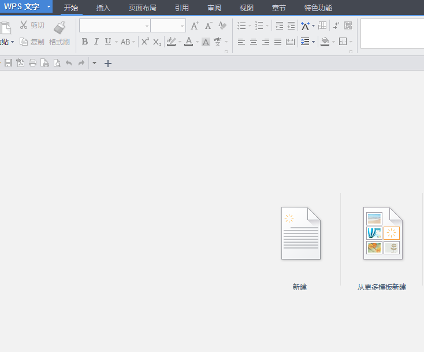Switch to the 开始 ribbon tab

[x=71, y=8]
